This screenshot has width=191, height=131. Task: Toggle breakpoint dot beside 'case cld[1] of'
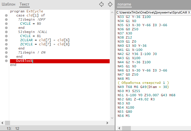(6, 15)
